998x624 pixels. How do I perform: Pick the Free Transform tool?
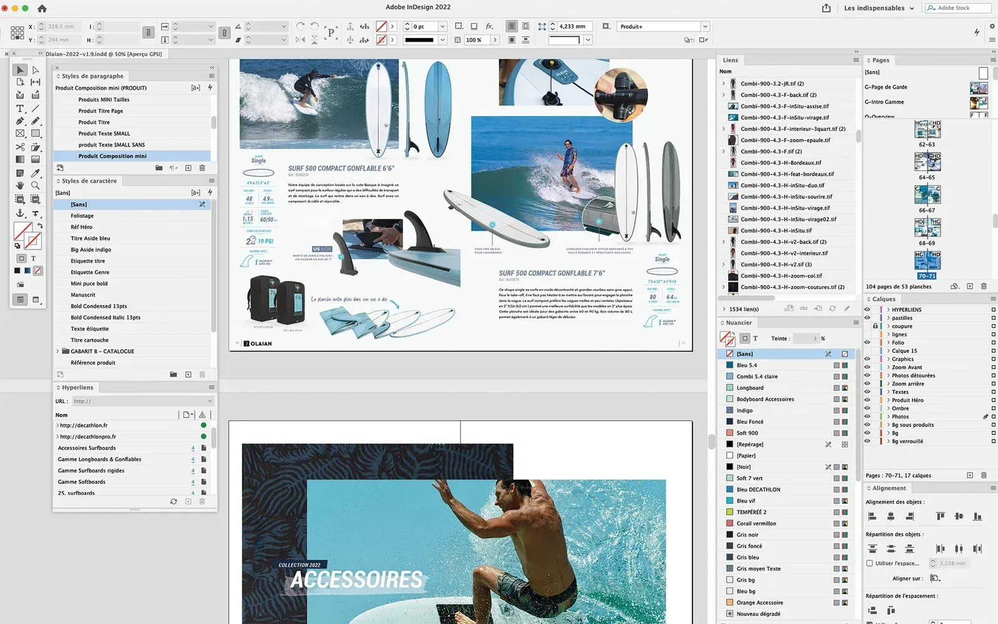tap(36, 147)
